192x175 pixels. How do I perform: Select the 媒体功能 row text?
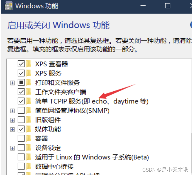pyautogui.click(x=48, y=129)
